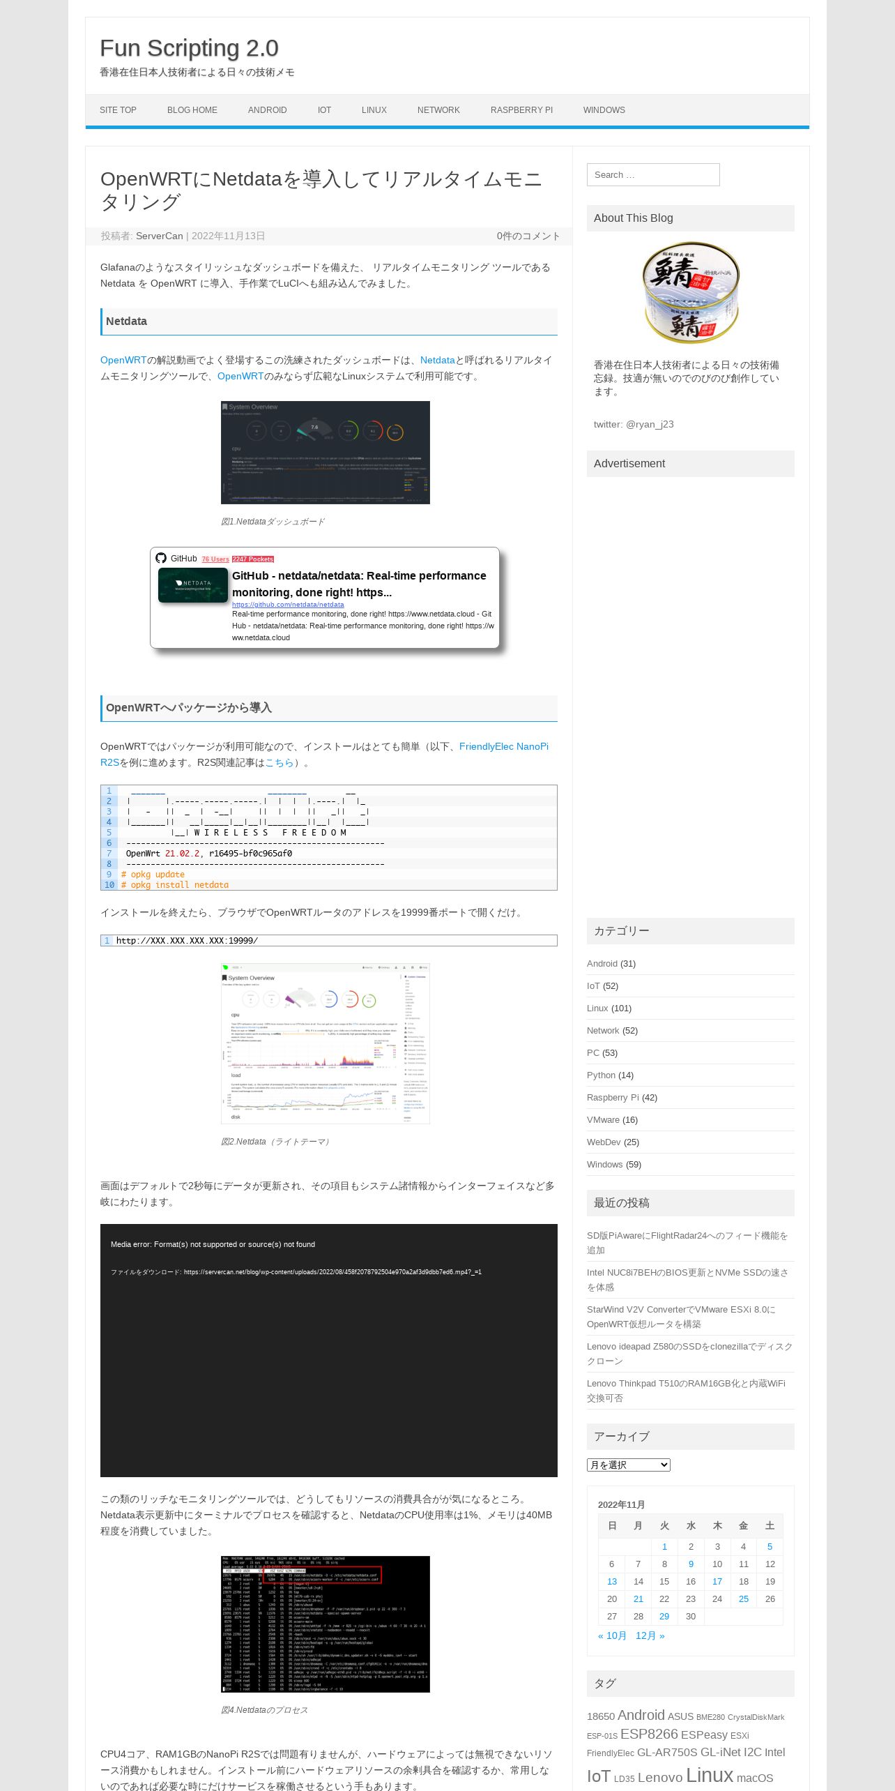
Task: Open calendar date 1
Action: (x=664, y=1547)
